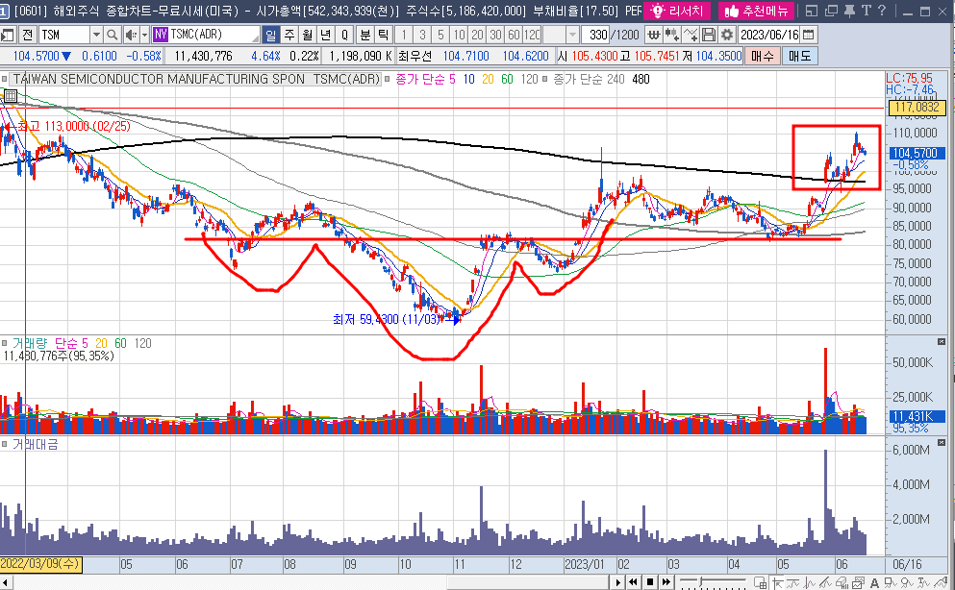Open the calendar date picker icon
955x590 pixels.
808,35
